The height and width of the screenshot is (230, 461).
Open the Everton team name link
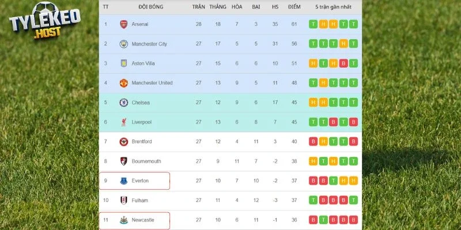[x=140, y=181]
